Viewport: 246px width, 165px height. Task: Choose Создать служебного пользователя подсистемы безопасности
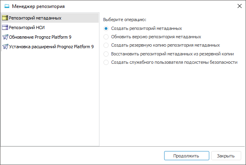click(x=106, y=62)
